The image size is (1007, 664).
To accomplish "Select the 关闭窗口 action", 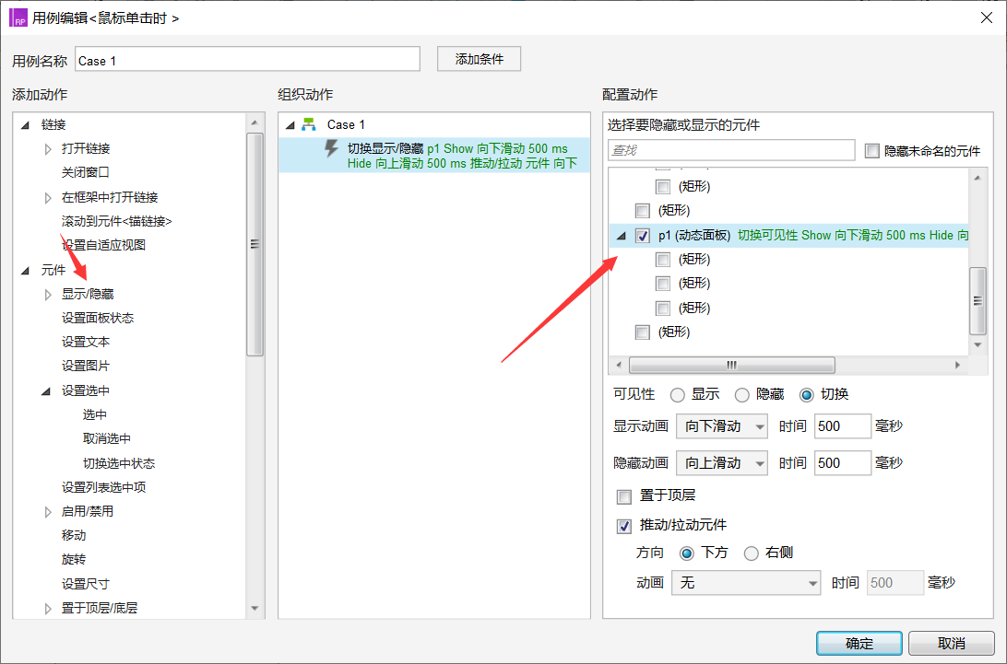I will (86, 172).
